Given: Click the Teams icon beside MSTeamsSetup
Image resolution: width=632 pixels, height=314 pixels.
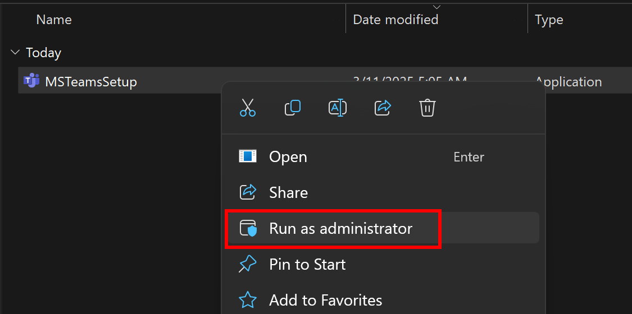Looking at the screenshot, I should click(31, 81).
